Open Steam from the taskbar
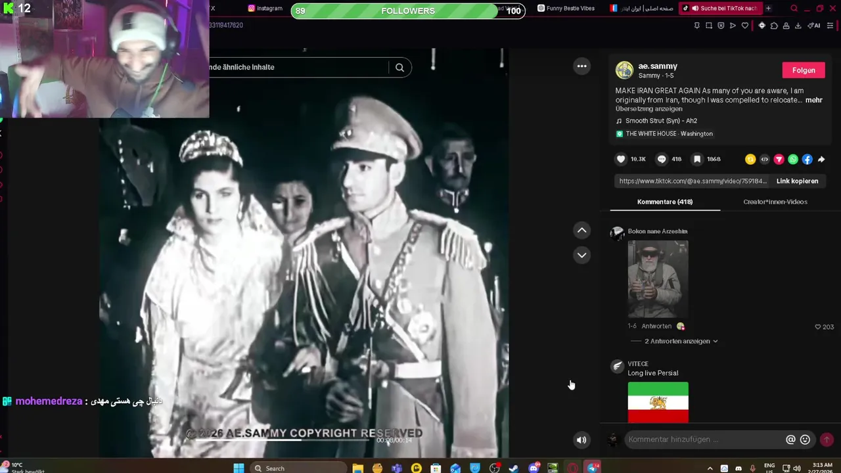Image resolution: width=841 pixels, height=473 pixels. (x=513, y=468)
